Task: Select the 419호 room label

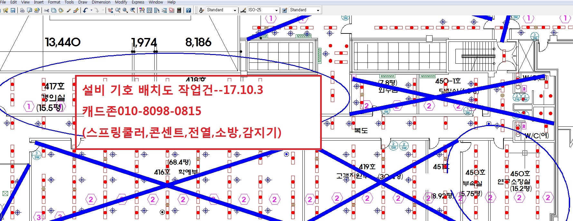Action: 367,167
